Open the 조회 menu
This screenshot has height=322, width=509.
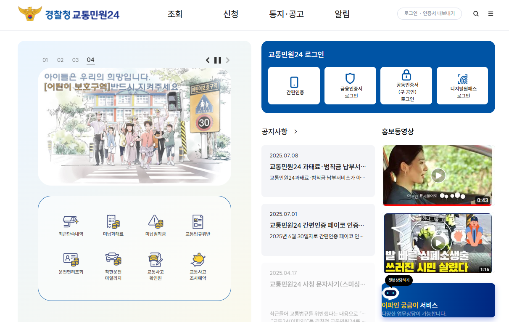[x=175, y=14]
